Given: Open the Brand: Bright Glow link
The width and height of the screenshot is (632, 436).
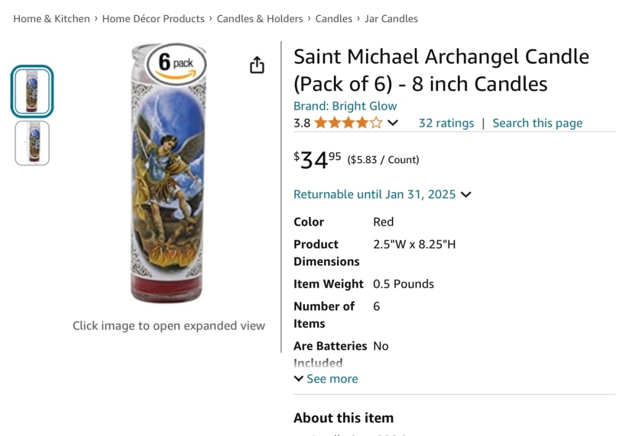Looking at the screenshot, I should point(345,106).
